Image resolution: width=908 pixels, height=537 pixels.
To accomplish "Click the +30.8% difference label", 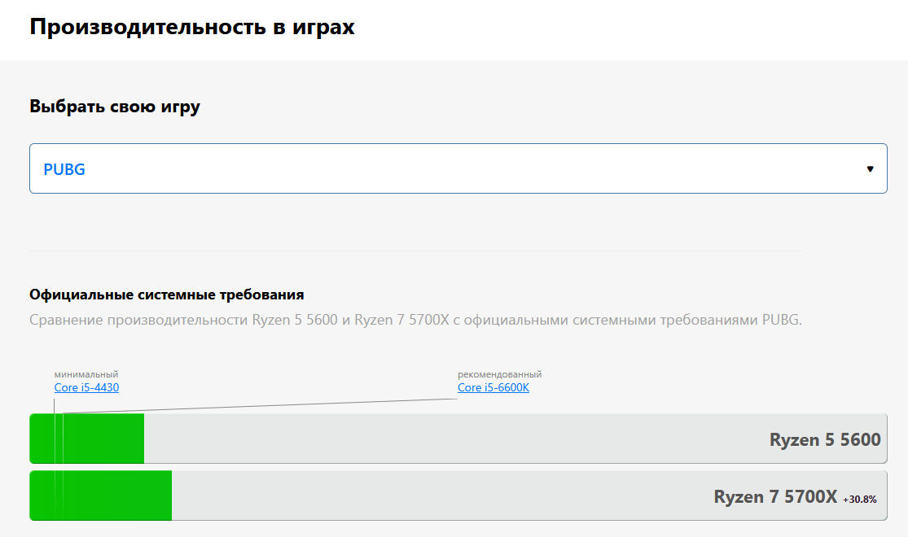I will point(860,500).
